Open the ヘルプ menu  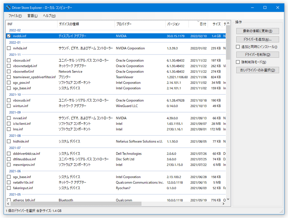point(49,16)
